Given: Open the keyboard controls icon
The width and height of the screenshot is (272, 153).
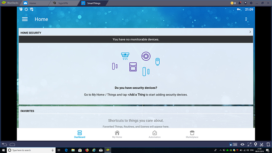Looking at the screenshot, I should (235, 144).
